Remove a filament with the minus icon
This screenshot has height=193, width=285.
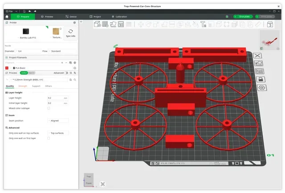[66, 63]
